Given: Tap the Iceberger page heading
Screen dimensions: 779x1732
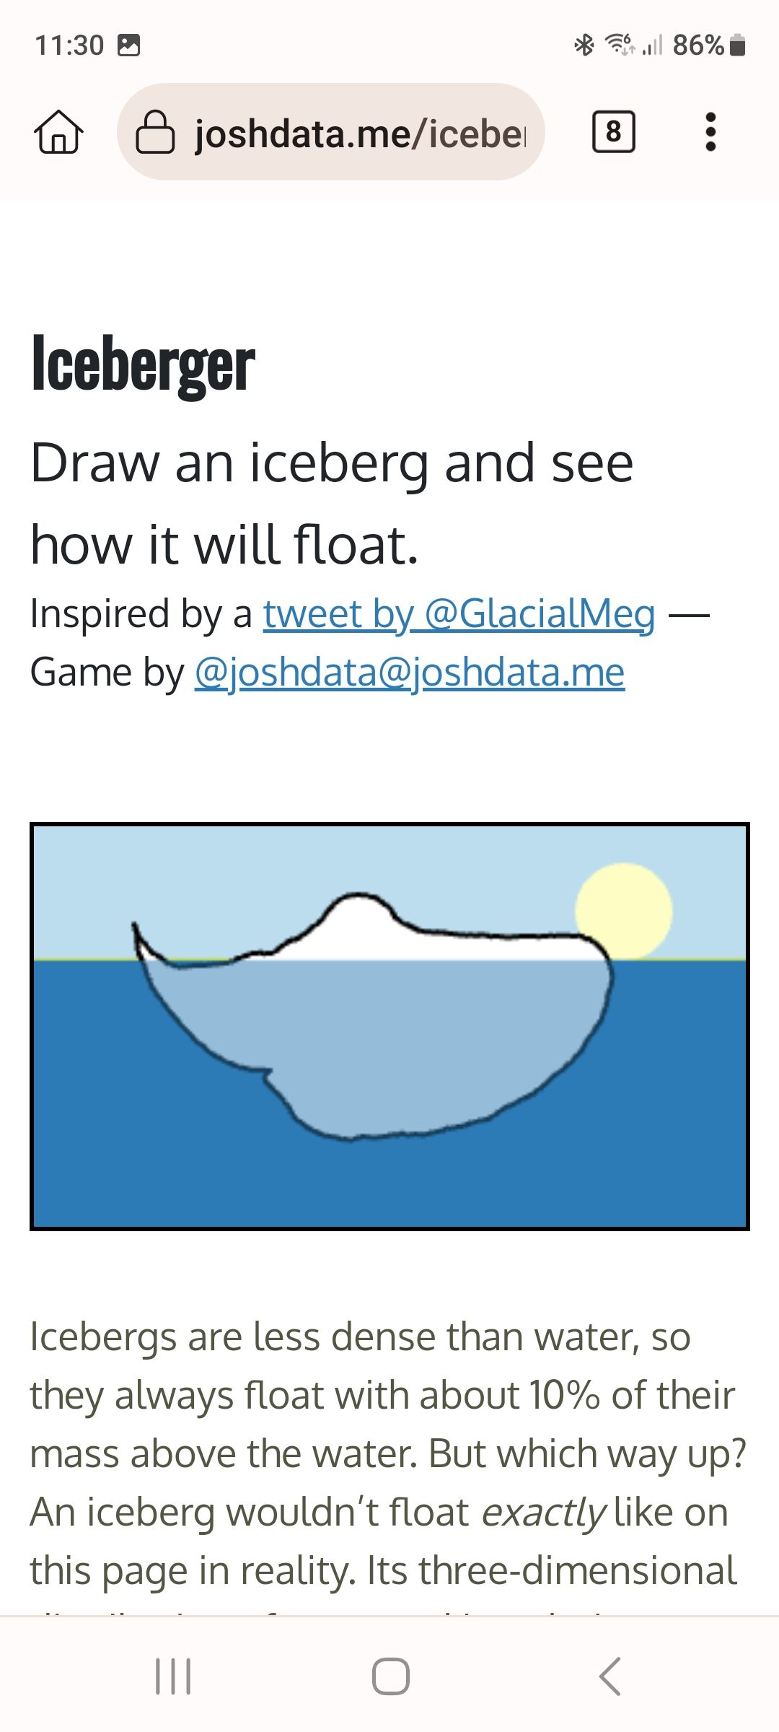Looking at the screenshot, I should (x=143, y=365).
